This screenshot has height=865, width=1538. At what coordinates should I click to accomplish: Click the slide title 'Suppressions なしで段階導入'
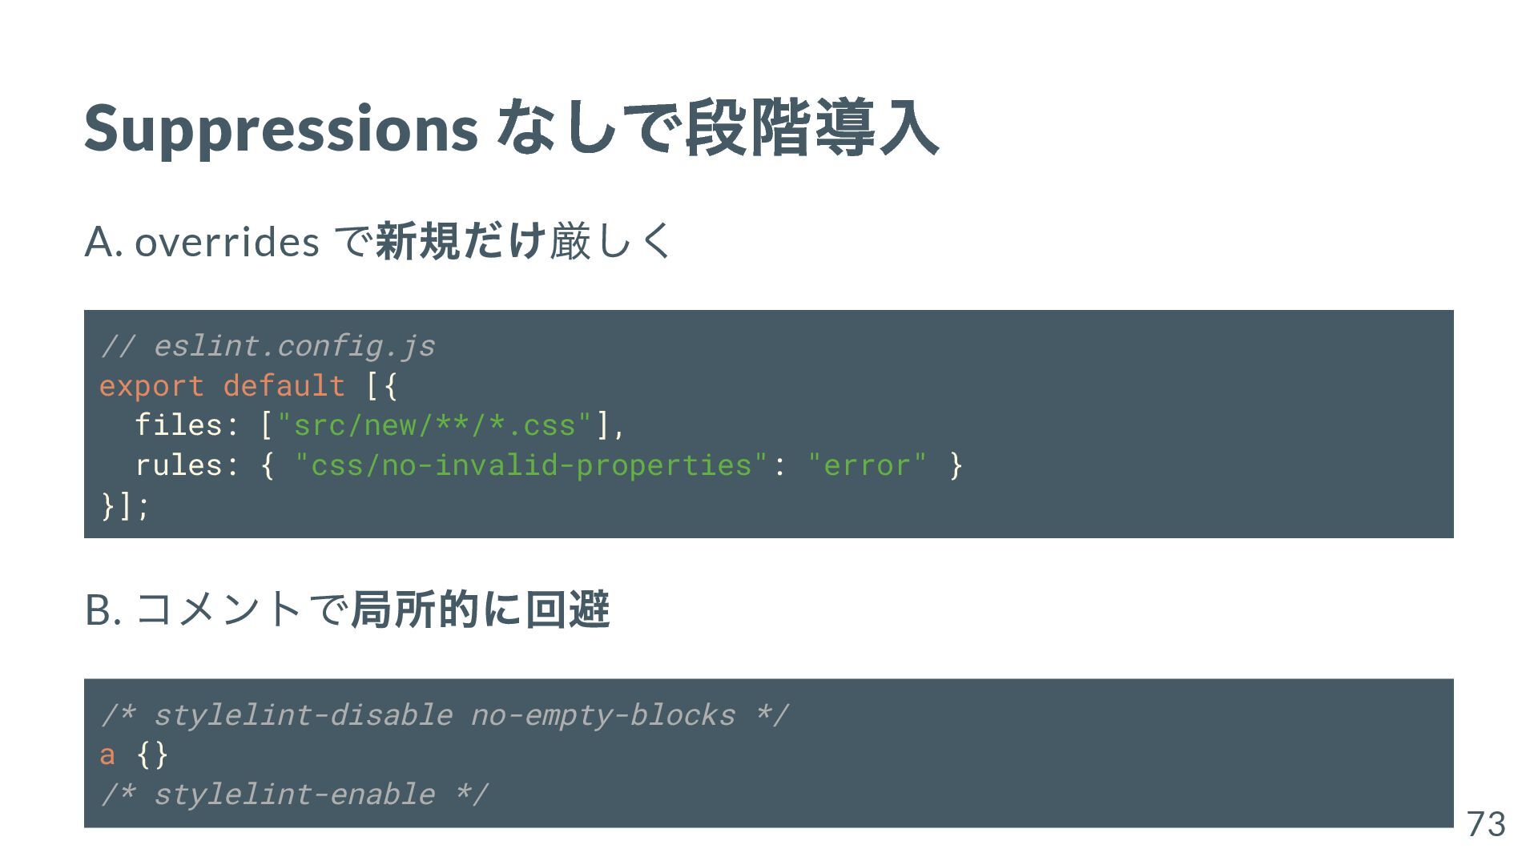(x=511, y=128)
